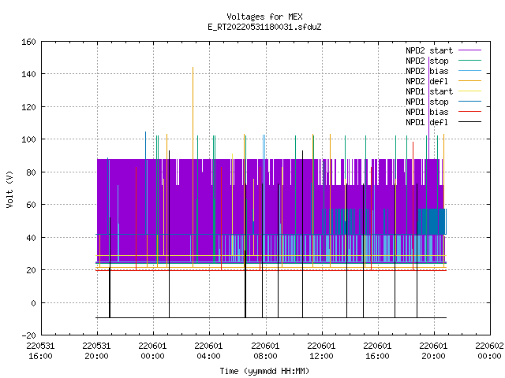Click the black NPD1 defl legend line
The height and width of the screenshot is (378, 505).
click(469, 122)
